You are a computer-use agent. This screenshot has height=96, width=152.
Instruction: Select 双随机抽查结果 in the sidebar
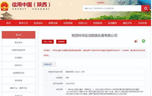coord(18,50)
